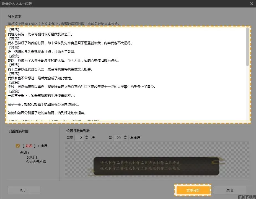Decrease rows per page with down arrow
This screenshot has height=199, width=256.
[x=87, y=139]
